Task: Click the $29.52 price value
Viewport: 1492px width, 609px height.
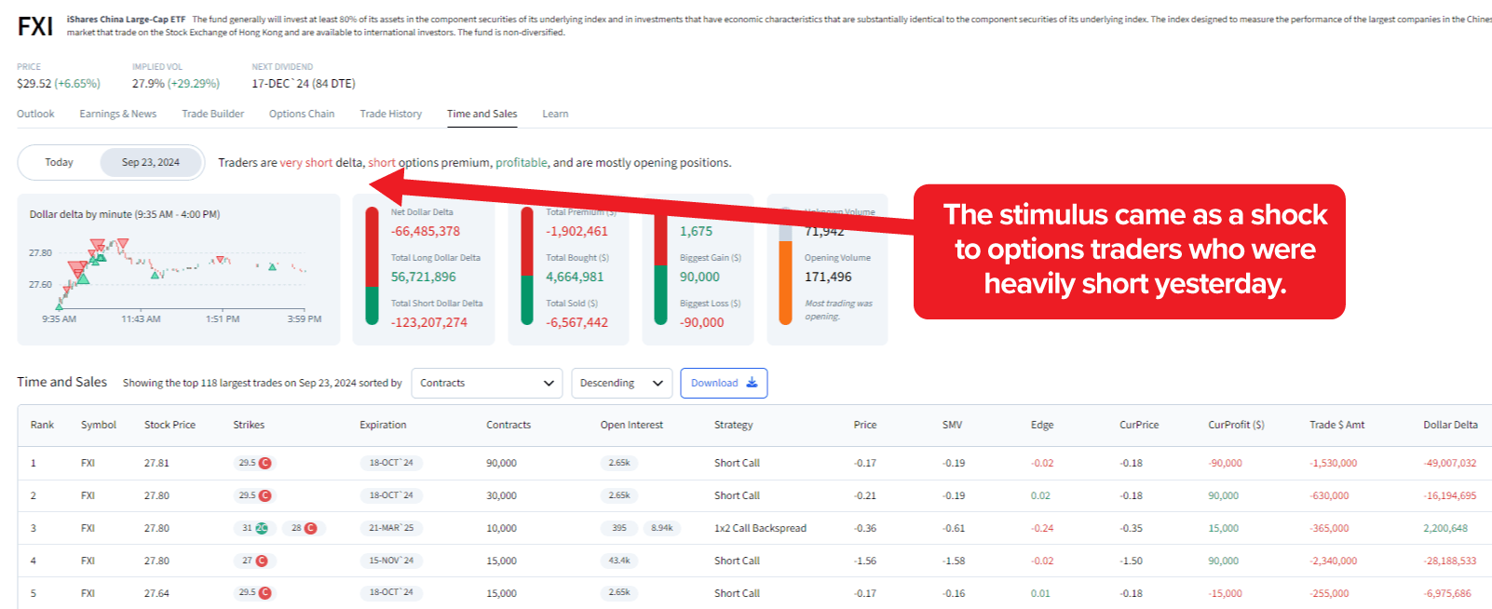Action: tap(34, 84)
